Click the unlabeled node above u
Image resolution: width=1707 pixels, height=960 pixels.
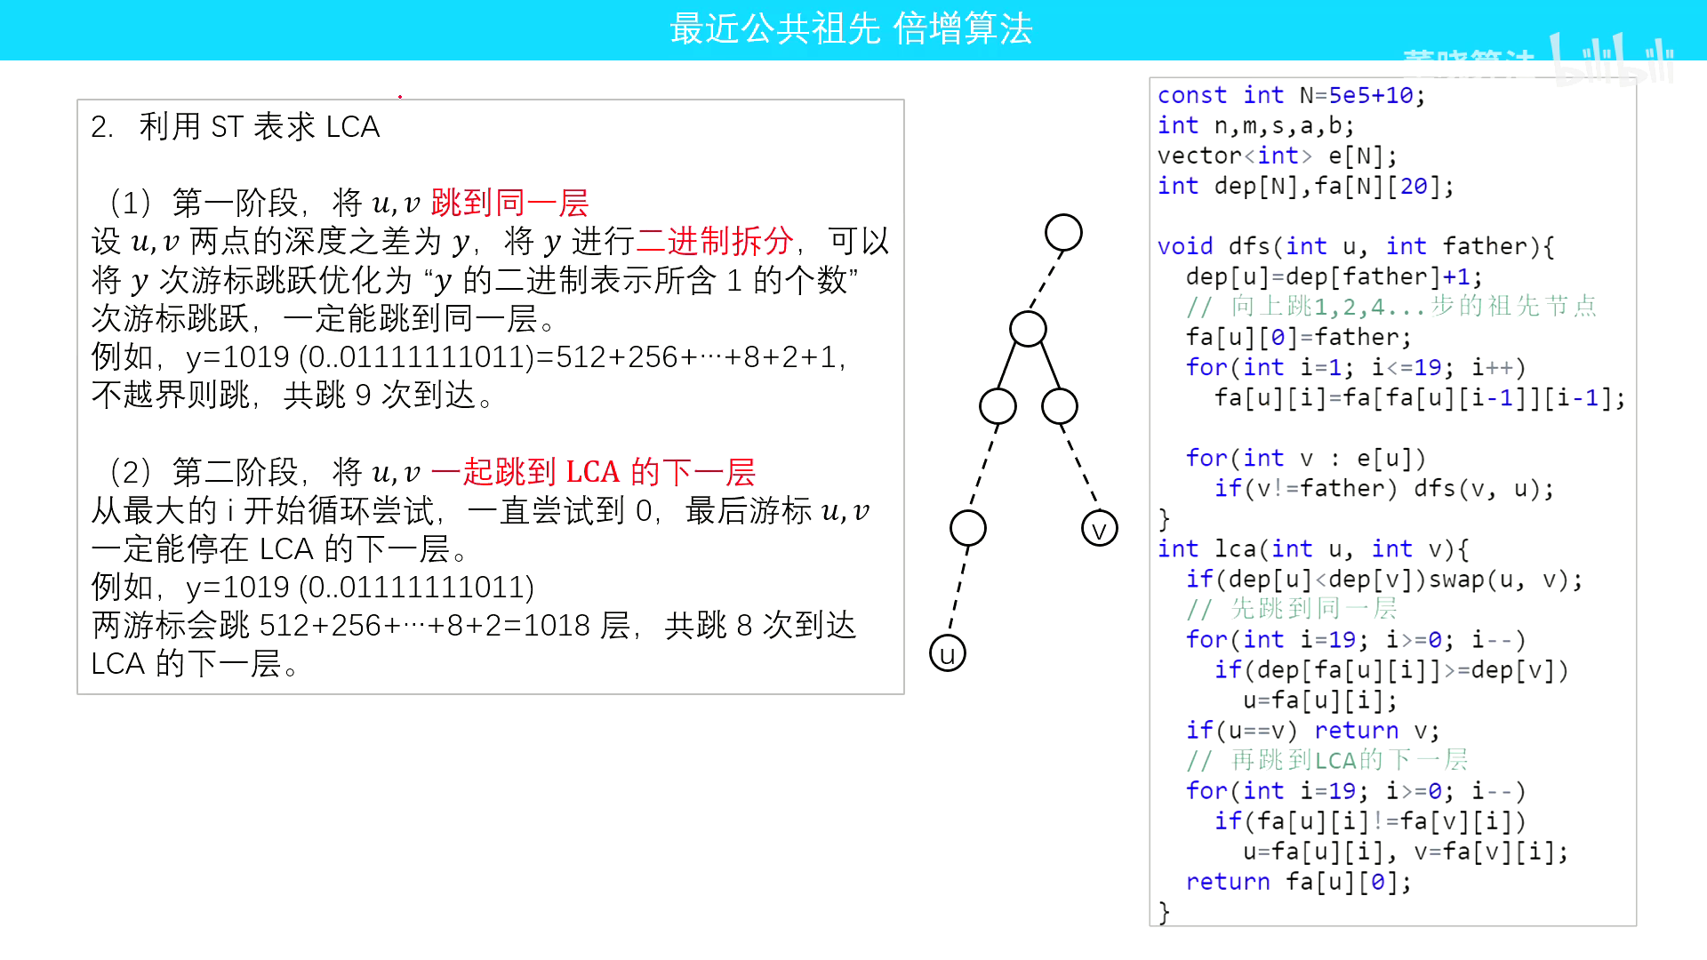coord(967,529)
